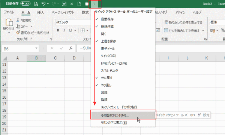This screenshot has width=225, height=135.
Task: Expand the underline style dropdown arrow
Action: [75, 30]
